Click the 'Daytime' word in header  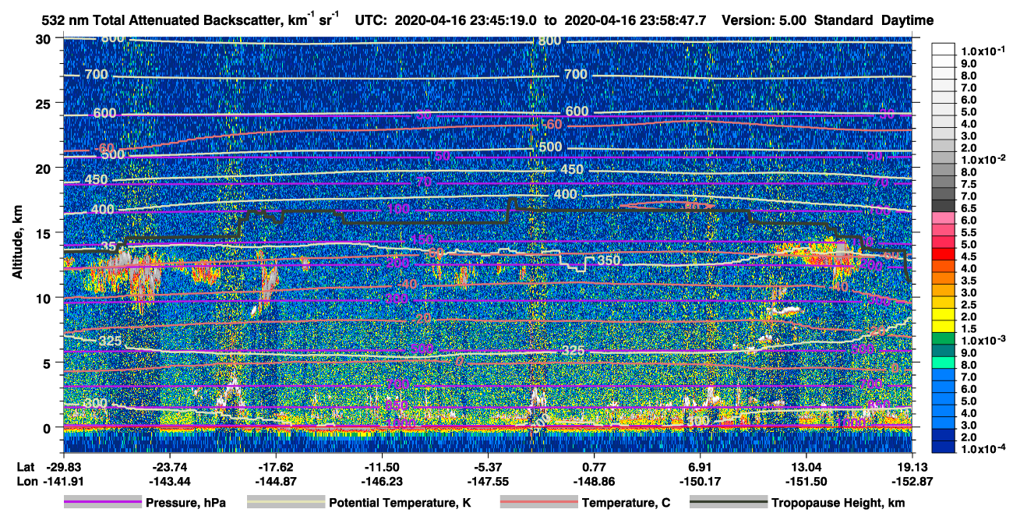[x=907, y=21]
